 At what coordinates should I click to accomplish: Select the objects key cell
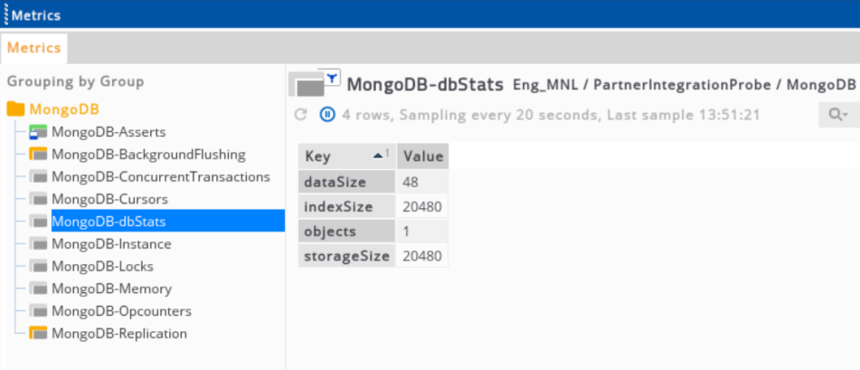point(346,231)
